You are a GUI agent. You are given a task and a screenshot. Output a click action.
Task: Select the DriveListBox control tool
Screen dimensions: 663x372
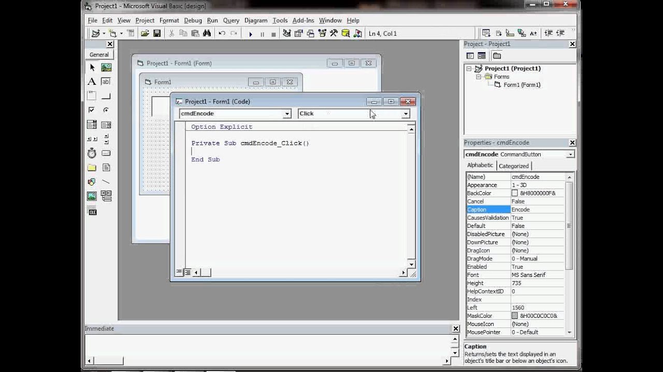pyautogui.click(x=106, y=153)
